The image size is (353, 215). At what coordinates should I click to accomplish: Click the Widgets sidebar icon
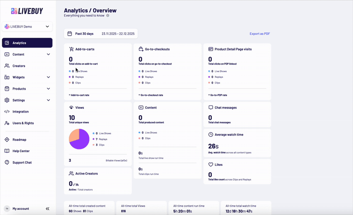7,77
